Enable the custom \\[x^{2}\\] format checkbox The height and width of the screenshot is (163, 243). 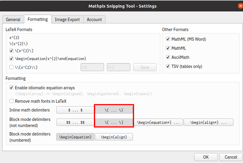(12, 67)
